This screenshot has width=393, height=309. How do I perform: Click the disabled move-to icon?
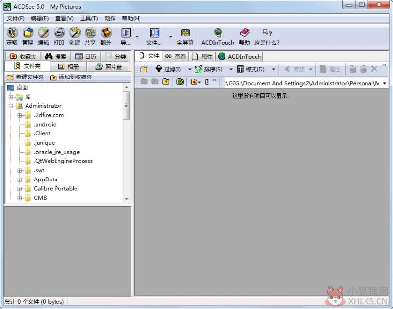pos(364,69)
